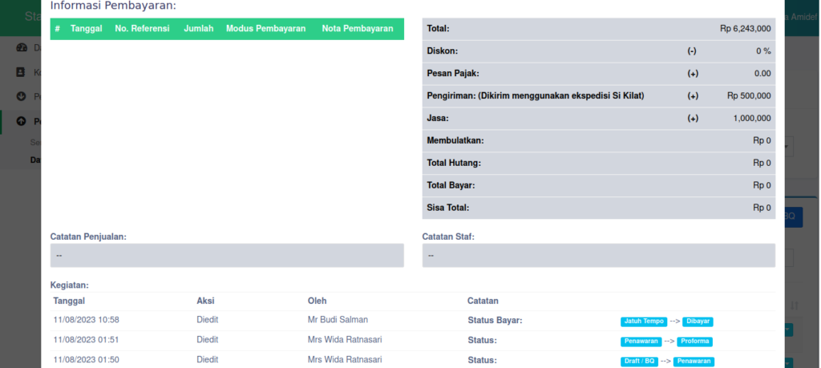
Task: Click the Modus Pembayaran column header
Action: [x=266, y=29]
